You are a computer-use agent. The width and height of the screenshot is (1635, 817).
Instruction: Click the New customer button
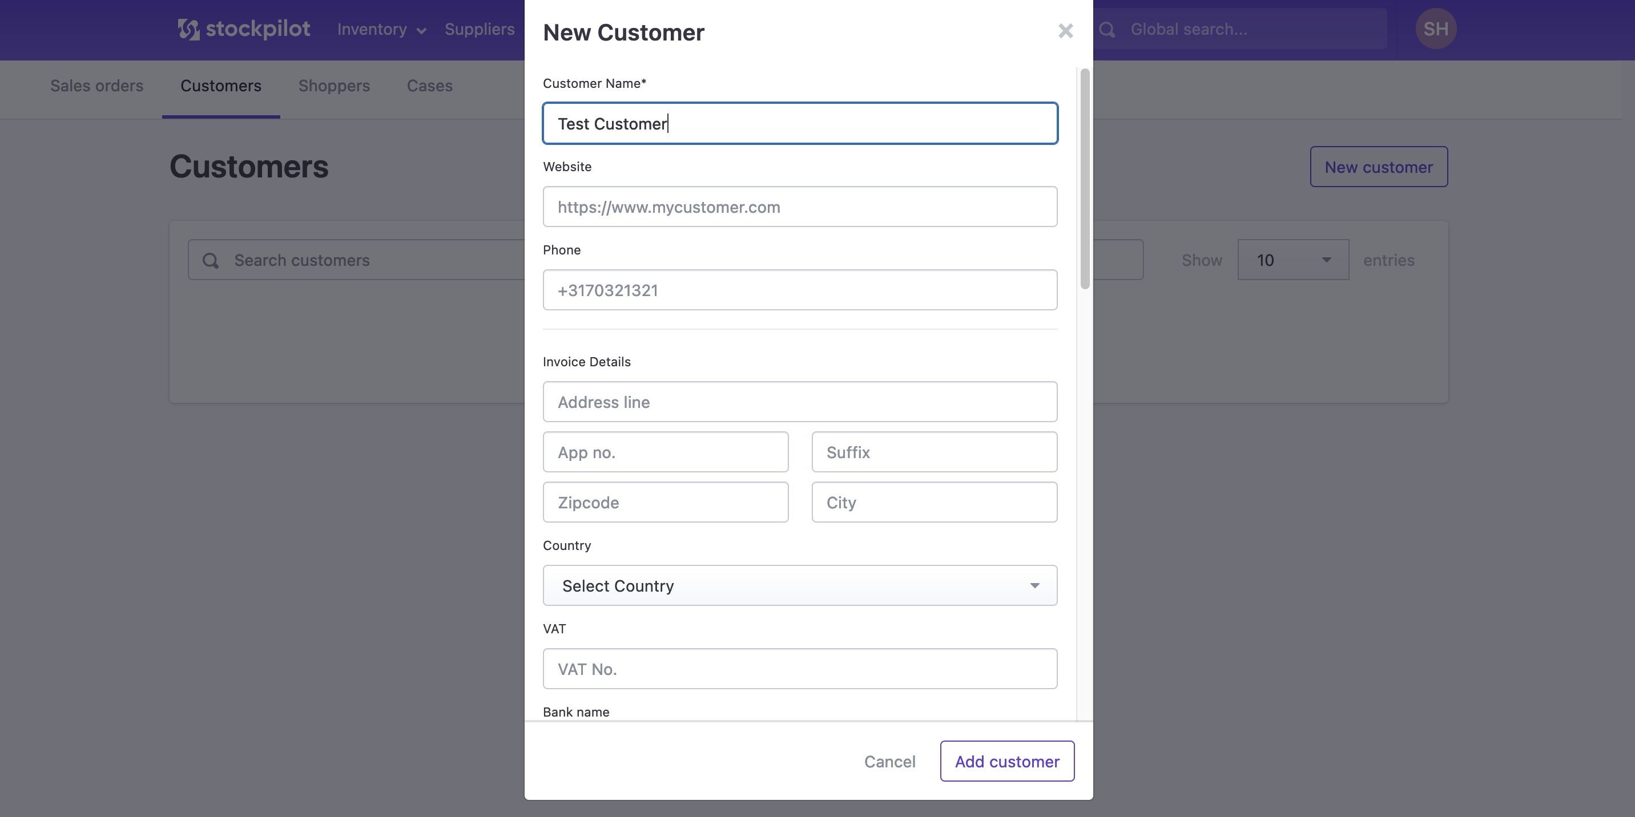tap(1379, 167)
